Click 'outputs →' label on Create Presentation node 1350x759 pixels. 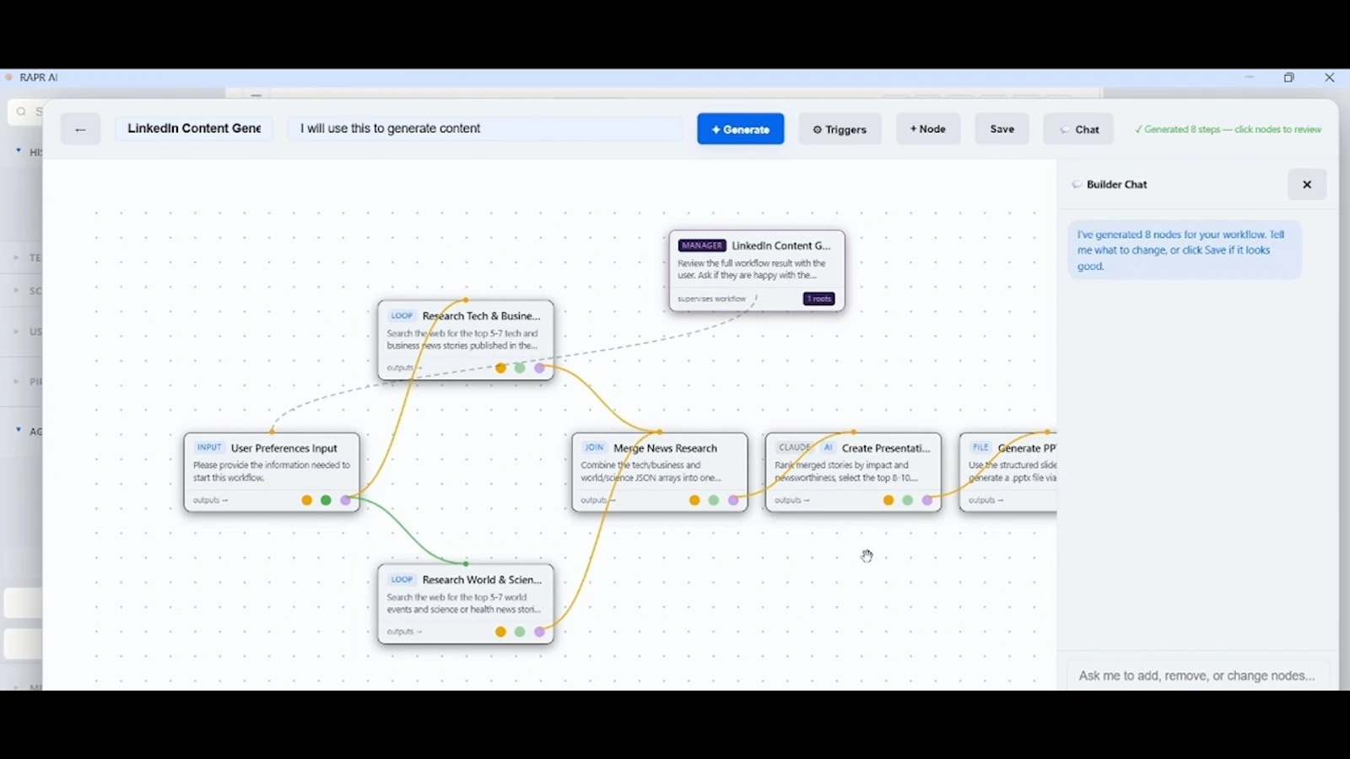coord(792,500)
